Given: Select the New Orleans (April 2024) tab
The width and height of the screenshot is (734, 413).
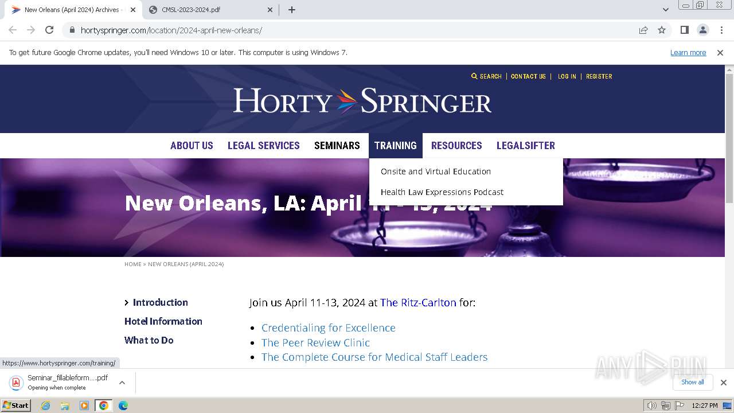Looking at the screenshot, I should click(x=72, y=10).
